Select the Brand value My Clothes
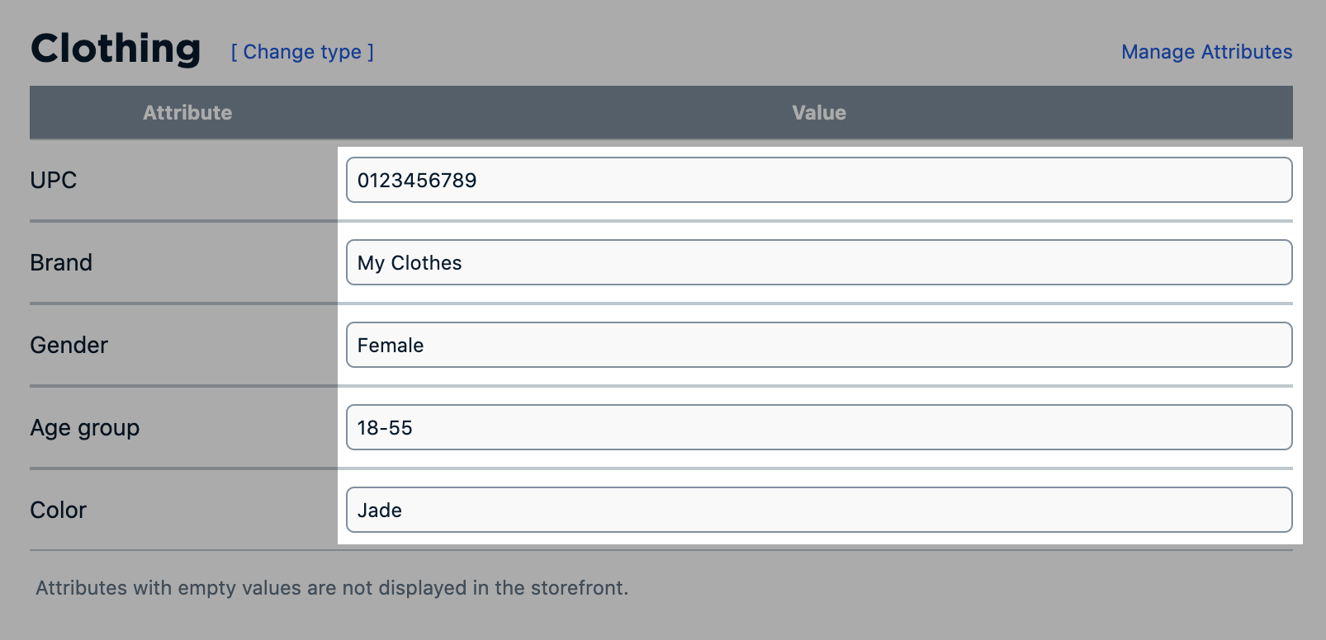Screen dimensions: 1326x640 tap(409, 262)
